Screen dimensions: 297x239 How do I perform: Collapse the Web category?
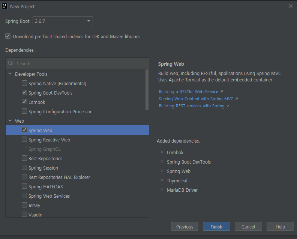[10, 120]
